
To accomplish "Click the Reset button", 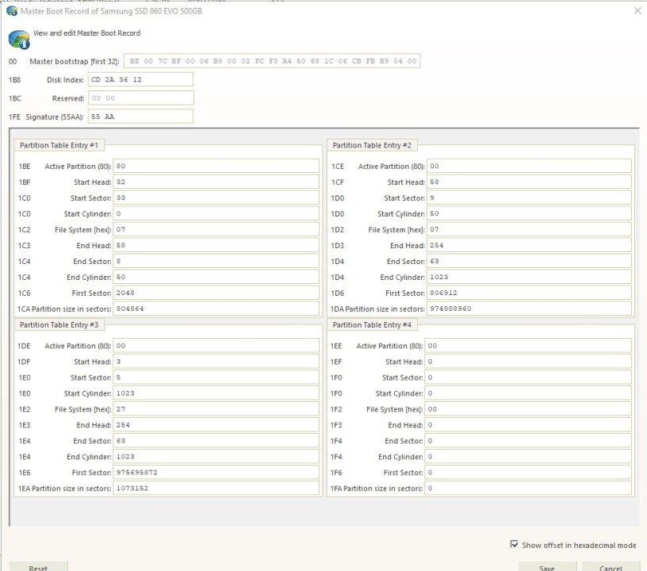I will (38, 567).
